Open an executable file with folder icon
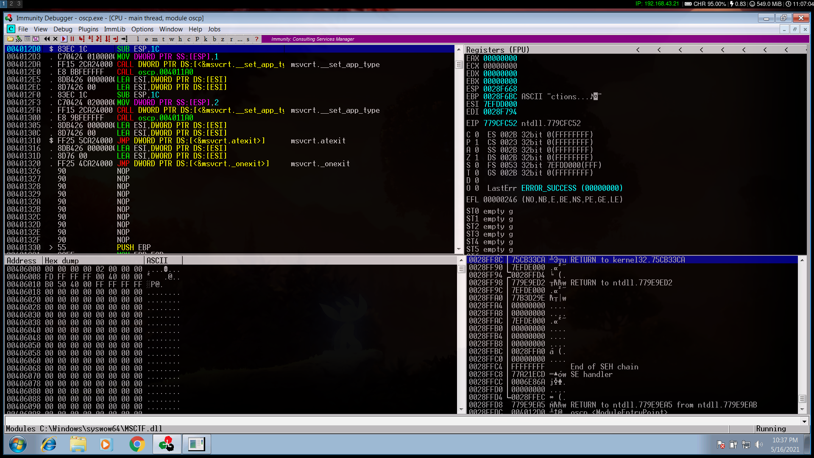 tap(11, 39)
